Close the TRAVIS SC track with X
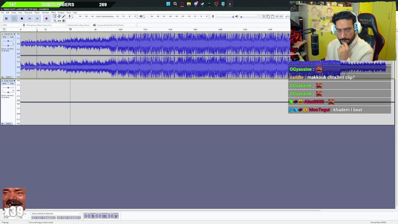This screenshot has width=398, height=224. (x=2, y=34)
